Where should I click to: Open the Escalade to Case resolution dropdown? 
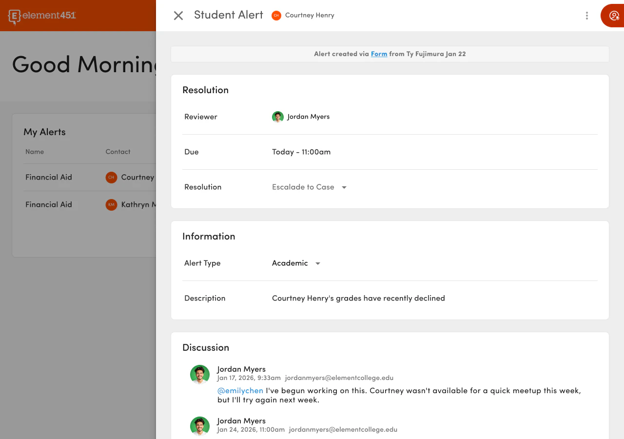click(x=309, y=187)
